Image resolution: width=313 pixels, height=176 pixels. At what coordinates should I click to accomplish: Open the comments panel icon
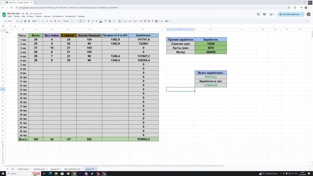pos(264,14)
